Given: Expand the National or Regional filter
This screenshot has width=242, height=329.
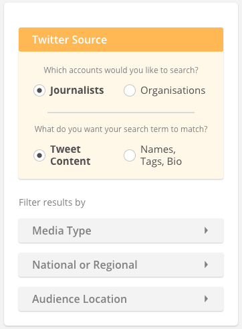Looking at the screenshot, I should [x=121, y=265].
